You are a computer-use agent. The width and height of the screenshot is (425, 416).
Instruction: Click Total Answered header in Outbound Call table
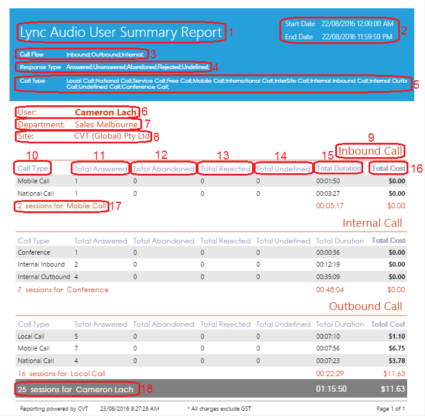[x=100, y=324]
